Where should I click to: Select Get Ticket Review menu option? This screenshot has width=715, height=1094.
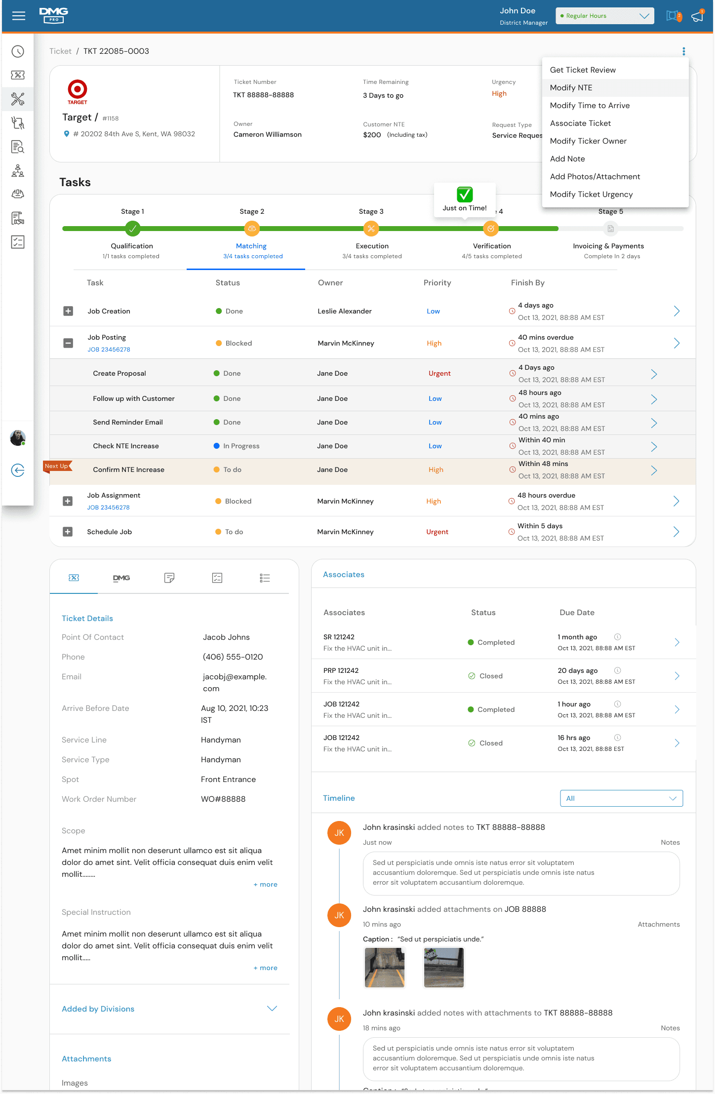click(x=615, y=70)
